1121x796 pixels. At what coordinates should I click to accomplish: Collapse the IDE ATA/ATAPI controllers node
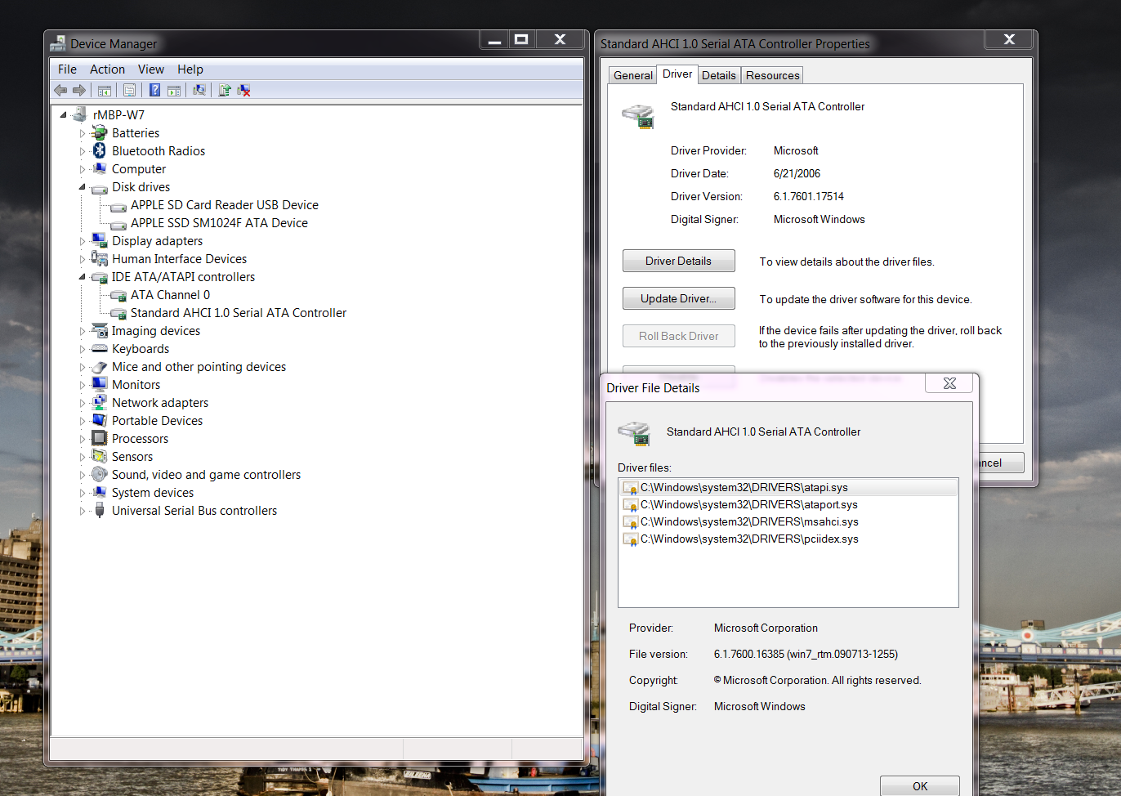pos(83,277)
